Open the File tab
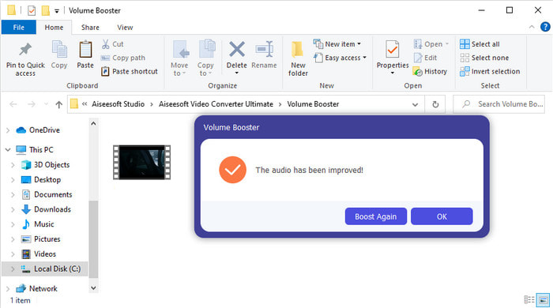The height and width of the screenshot is (308, 553). coord(19,27)
